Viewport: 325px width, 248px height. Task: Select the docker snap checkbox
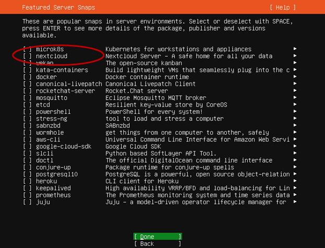click(x=27, y=77)
